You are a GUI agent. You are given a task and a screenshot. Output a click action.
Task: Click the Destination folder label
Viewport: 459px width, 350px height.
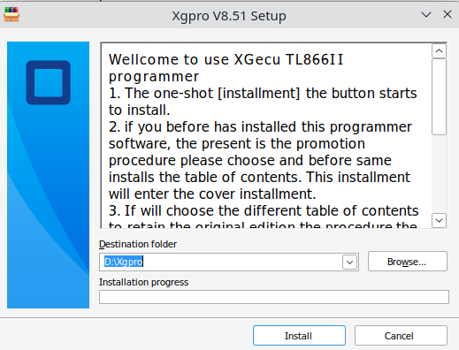click(138, 244)
